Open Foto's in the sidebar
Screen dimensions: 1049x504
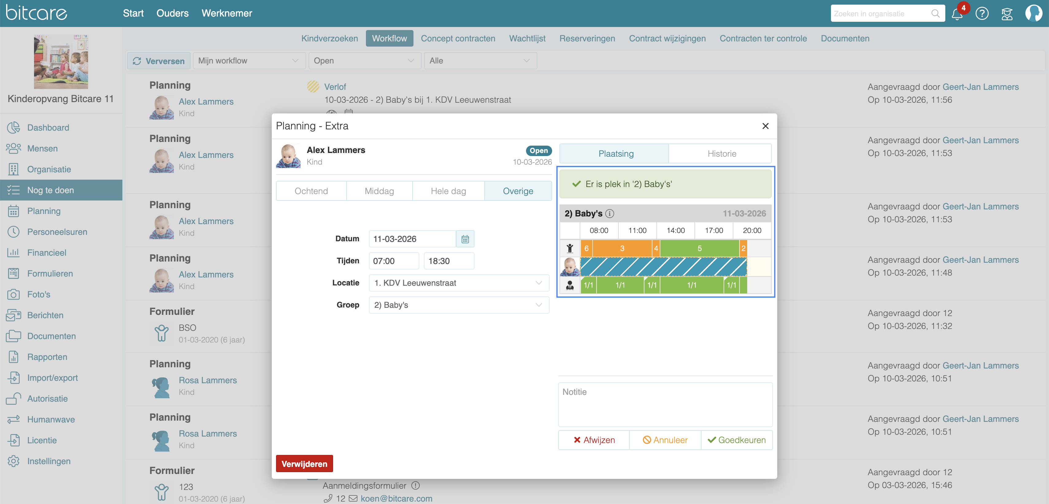[39, 294]
